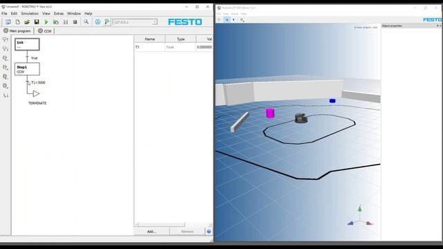
Task: Click the Name column header
Action: click(150, 39)
